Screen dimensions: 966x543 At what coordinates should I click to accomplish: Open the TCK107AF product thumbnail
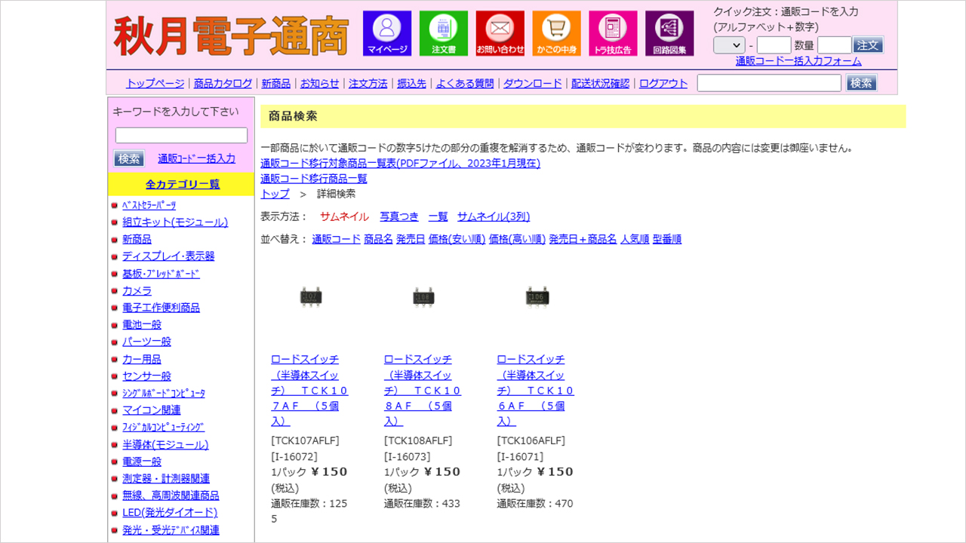point(310,297)
